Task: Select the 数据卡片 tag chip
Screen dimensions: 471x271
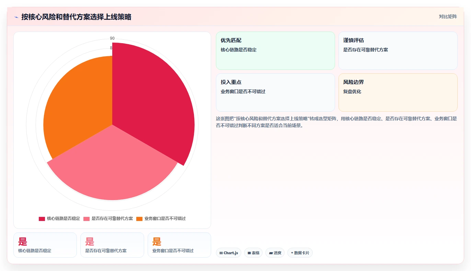Action: tap(300, 253)
